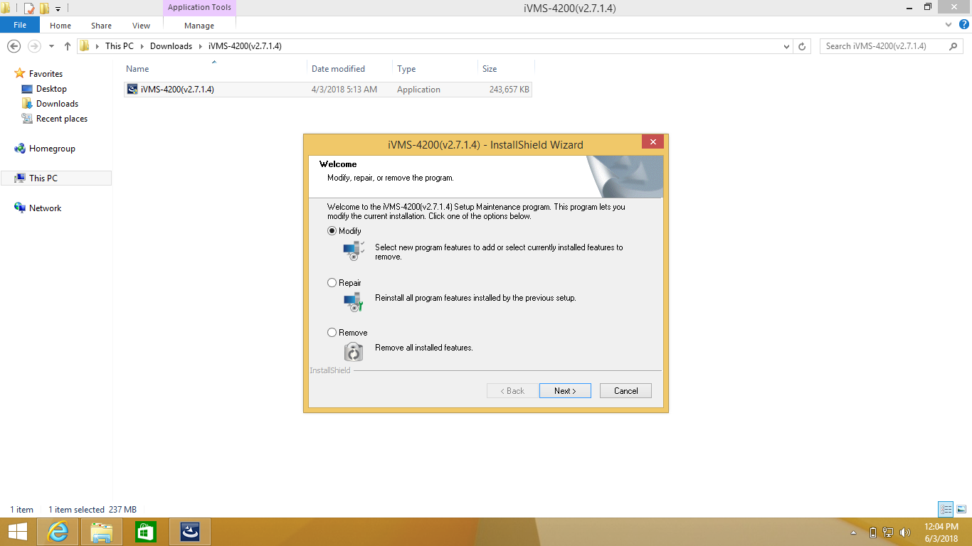Open chevron dropdown after This PC breadcrumb
The width and height of the screenshot is (972, 546).
(x=142, y=46)
